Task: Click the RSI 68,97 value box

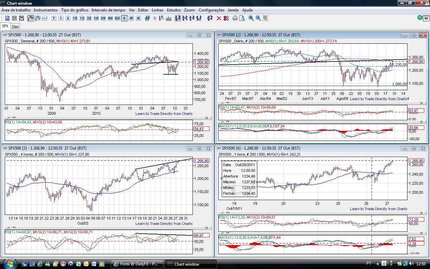Action: click(x=202, y=235)
